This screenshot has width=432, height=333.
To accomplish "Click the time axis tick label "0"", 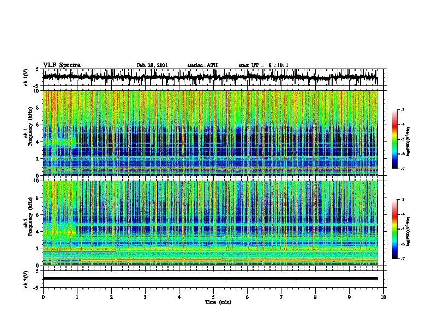I will click(43, 297).
